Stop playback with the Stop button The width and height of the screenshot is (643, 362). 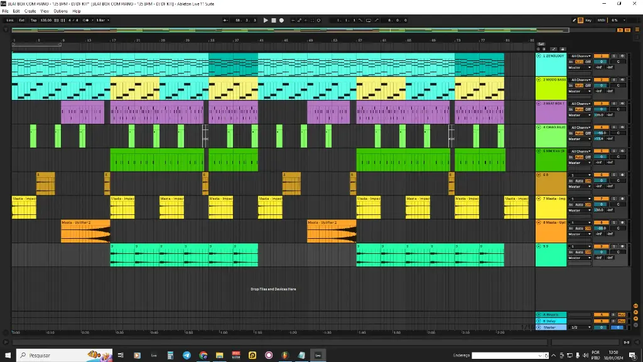(274, 20)
